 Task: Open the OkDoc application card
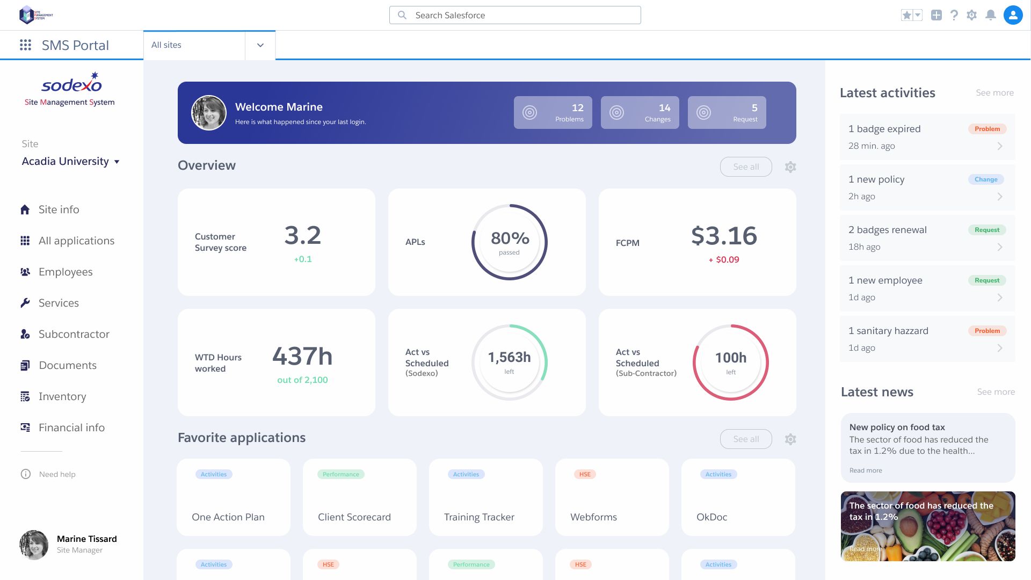tap(738, 497)
